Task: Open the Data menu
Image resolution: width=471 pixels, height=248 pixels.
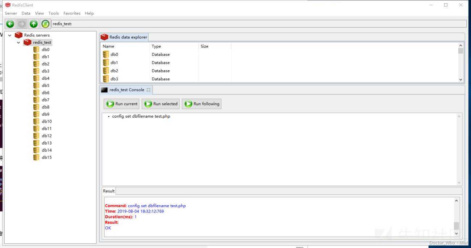Action: [26, 13]
